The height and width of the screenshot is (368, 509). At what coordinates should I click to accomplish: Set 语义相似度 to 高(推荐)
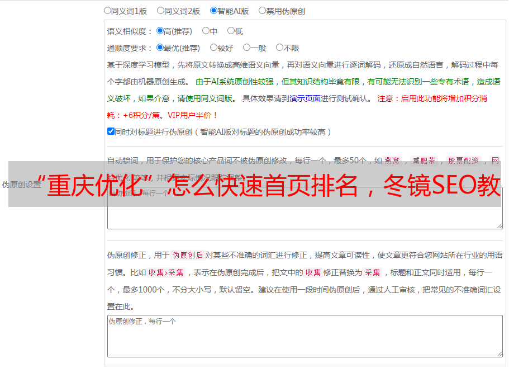coord(160,31)
